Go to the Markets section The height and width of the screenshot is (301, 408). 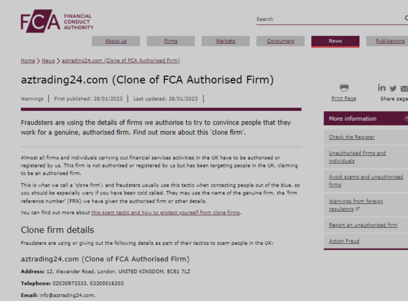(225, 41)
